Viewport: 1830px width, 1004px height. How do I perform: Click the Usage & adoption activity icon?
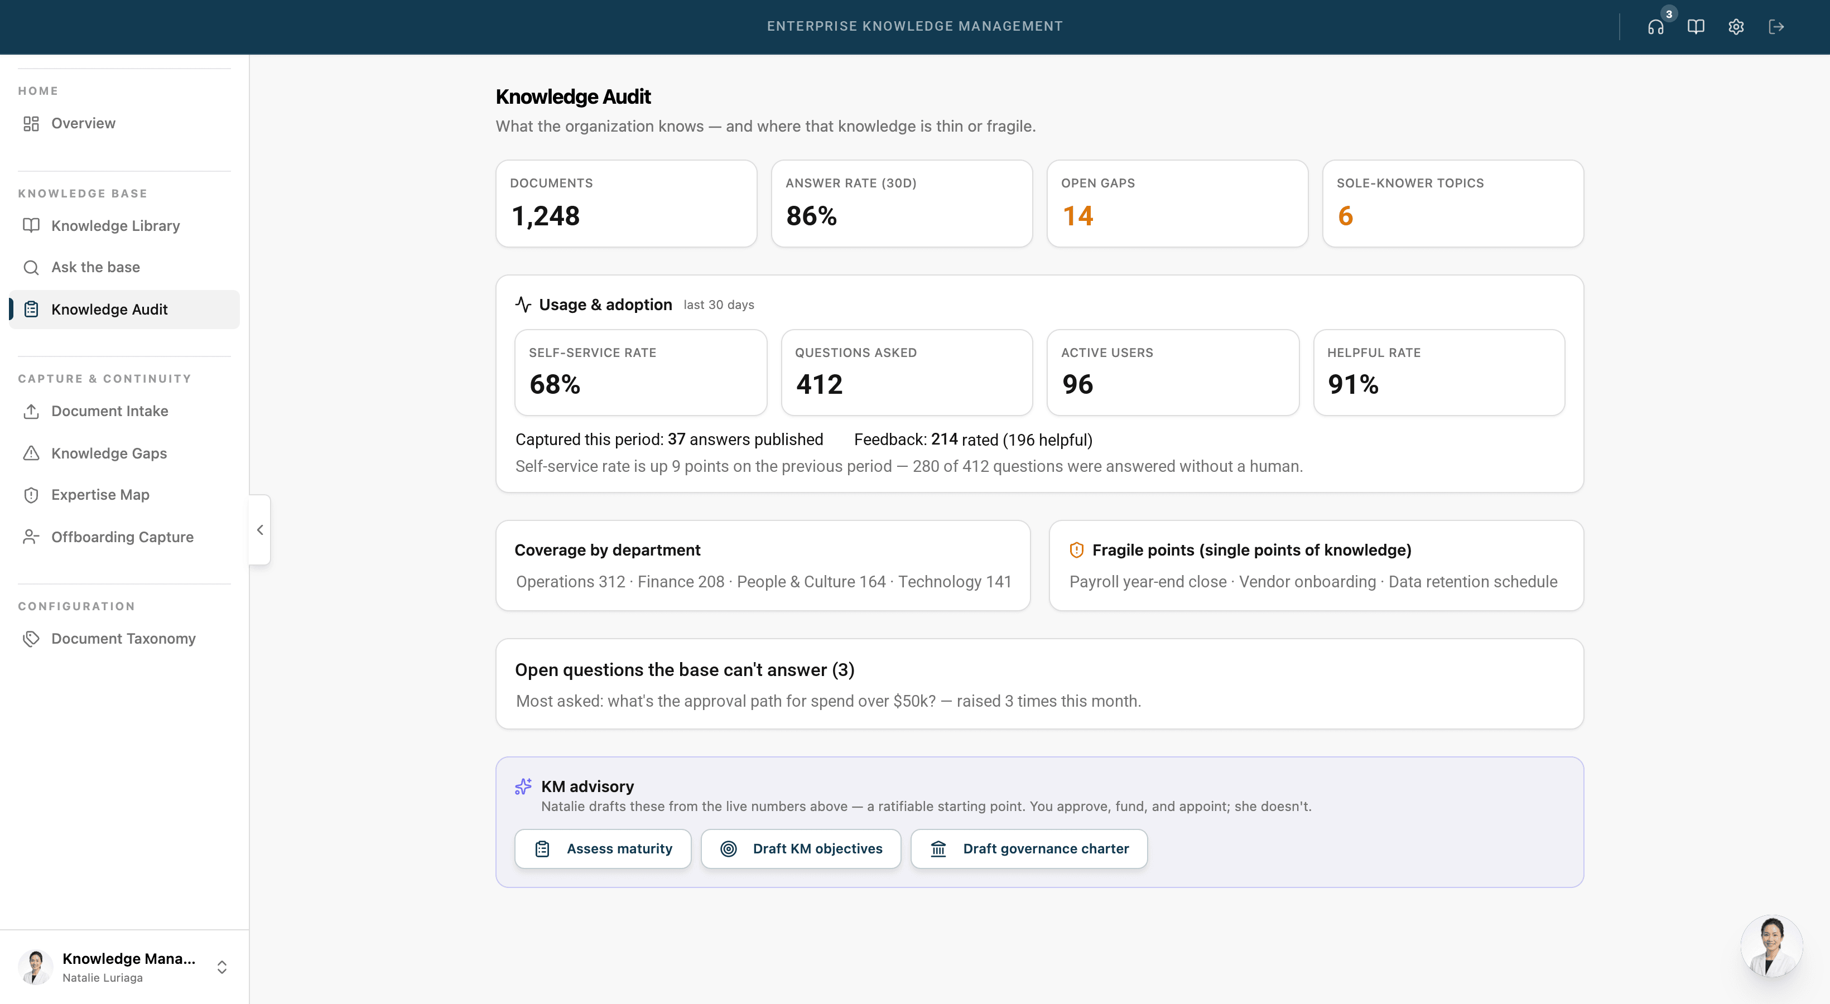tap(523, 305)
